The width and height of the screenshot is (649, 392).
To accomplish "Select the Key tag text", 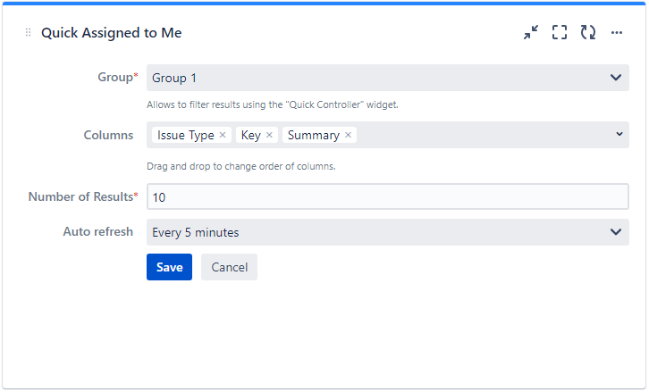I will [x=250, y=136].
